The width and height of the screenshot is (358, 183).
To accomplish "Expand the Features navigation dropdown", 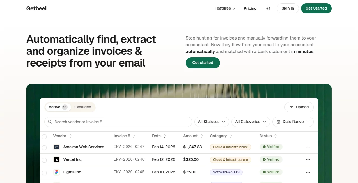I will (224, 8).
